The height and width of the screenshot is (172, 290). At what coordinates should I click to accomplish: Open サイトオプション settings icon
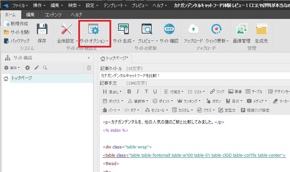94,29
